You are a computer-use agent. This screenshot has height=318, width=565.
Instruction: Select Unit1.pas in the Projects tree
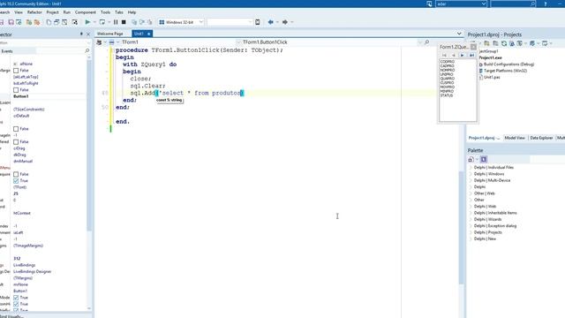(492, 78)
